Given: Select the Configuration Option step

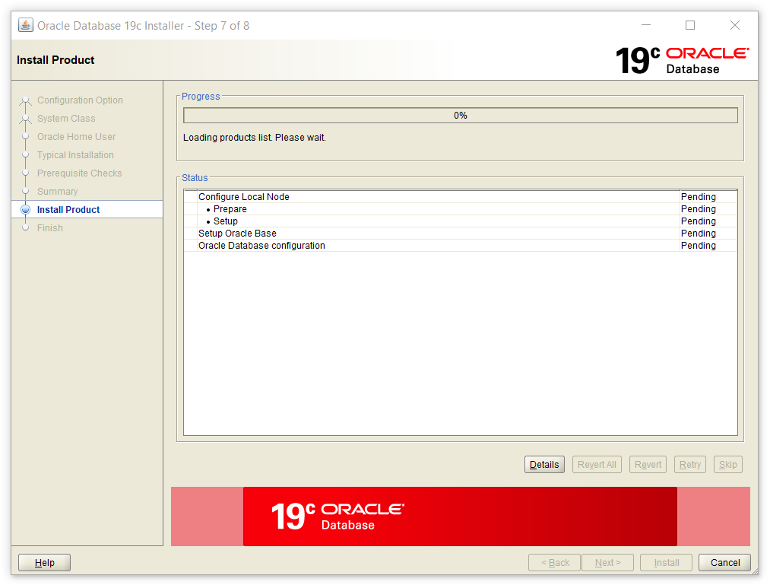Looking at the screenshot, I should tap(80, 100).
